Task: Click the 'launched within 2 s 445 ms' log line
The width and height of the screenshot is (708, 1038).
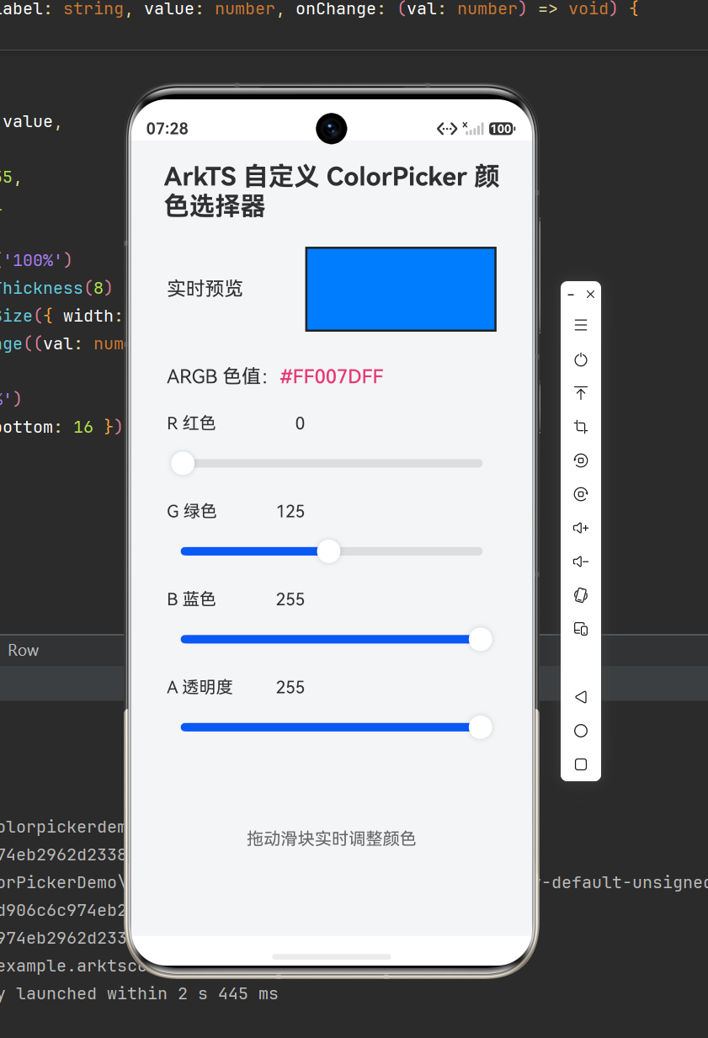Action: [146, 993]
